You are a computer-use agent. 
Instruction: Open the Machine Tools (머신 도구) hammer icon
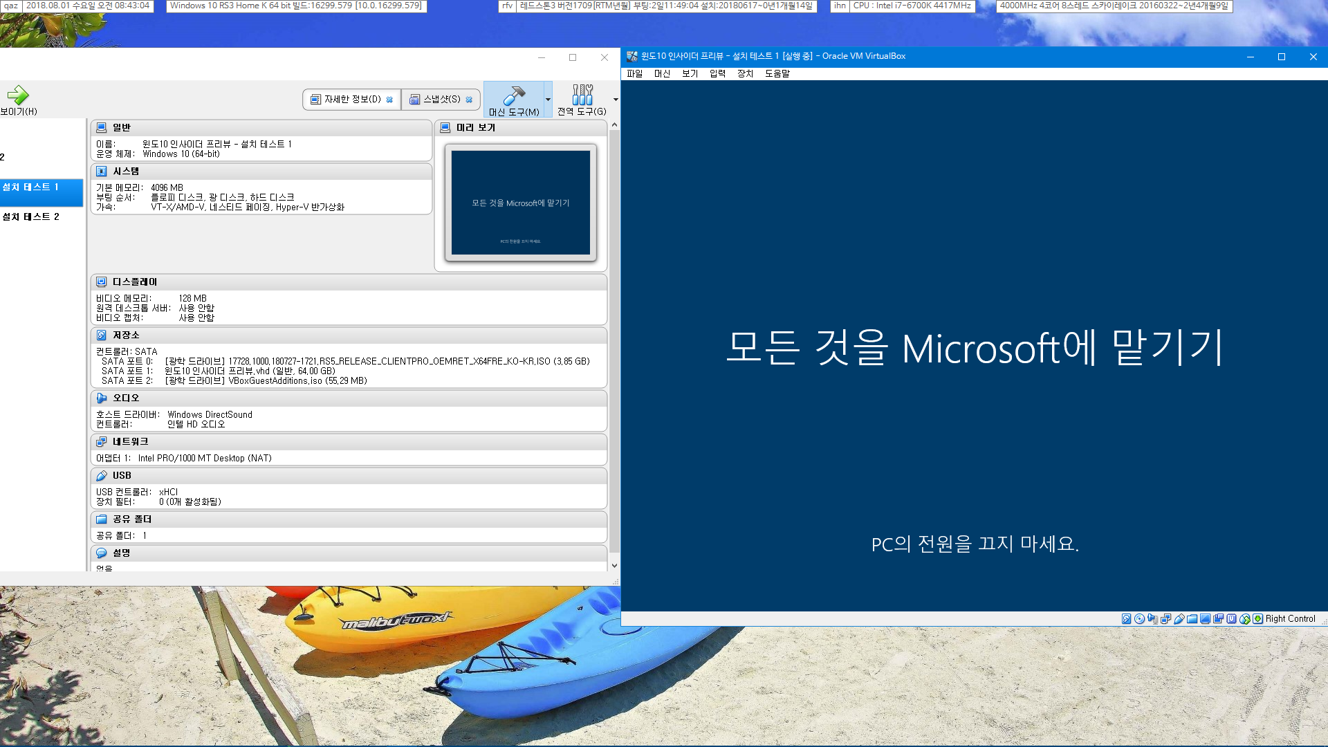click(514, 95)
